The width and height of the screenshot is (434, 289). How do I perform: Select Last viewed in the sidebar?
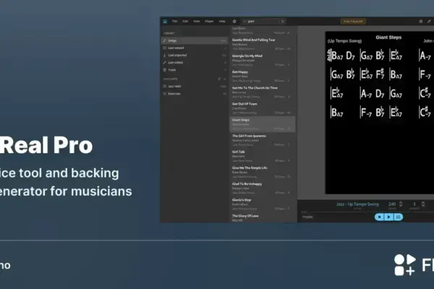195,48
